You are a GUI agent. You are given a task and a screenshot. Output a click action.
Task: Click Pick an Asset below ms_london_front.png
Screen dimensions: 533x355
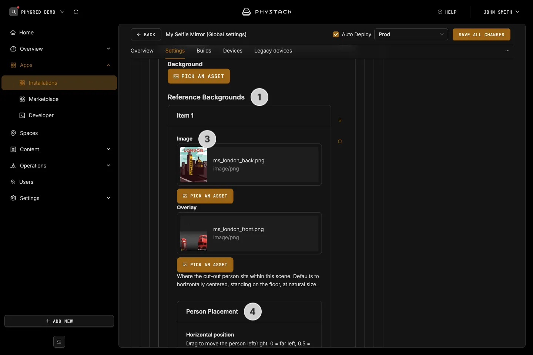[205, 265]
